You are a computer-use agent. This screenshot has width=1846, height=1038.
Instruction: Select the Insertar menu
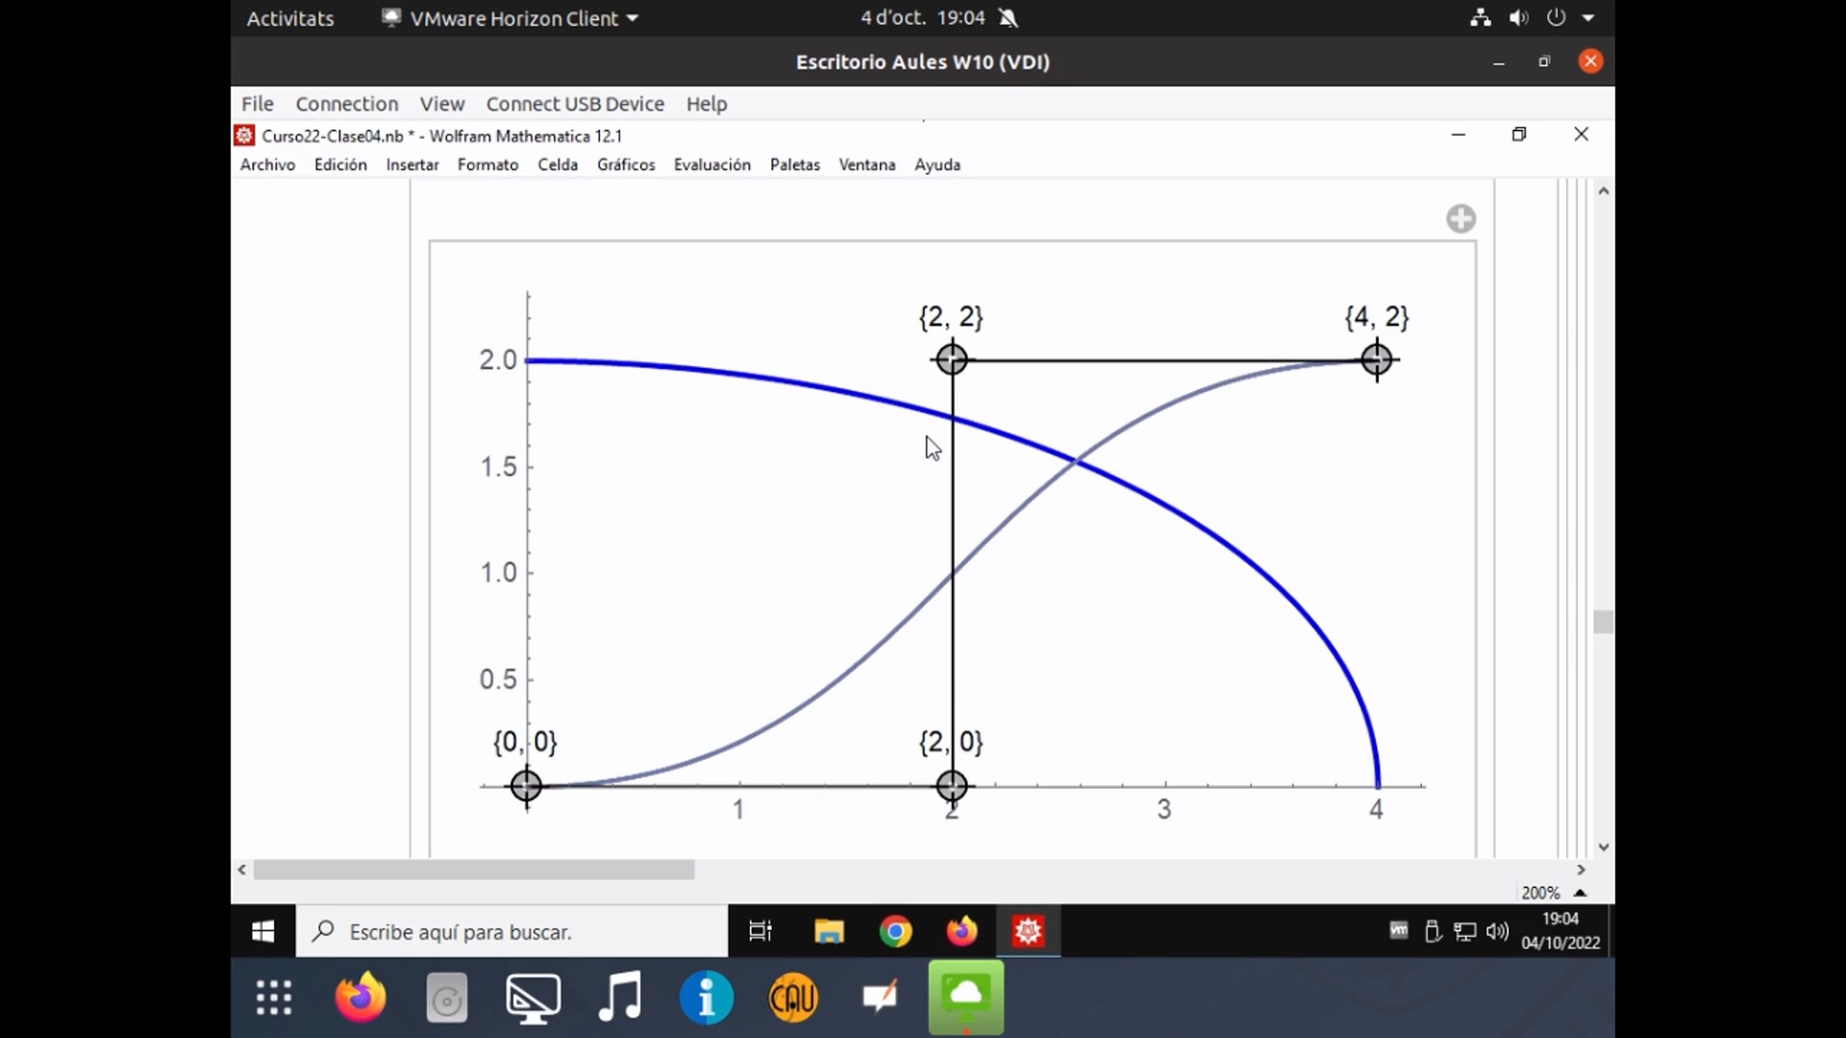411,163
